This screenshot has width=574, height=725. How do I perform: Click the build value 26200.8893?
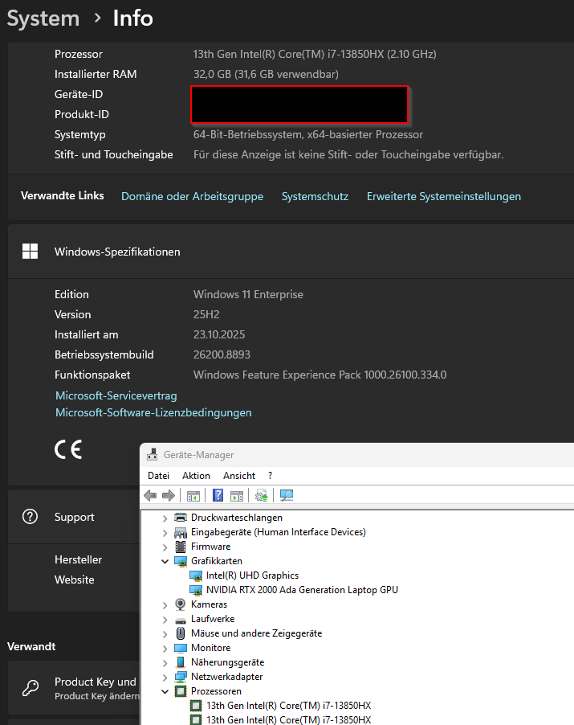coord(222,354)
